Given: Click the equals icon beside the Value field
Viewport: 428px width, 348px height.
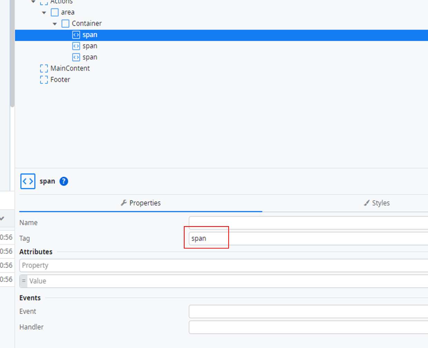Looking at the screenshot, I should 23,281.
